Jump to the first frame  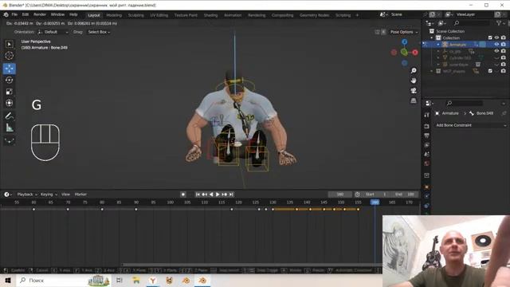(198, 195)
